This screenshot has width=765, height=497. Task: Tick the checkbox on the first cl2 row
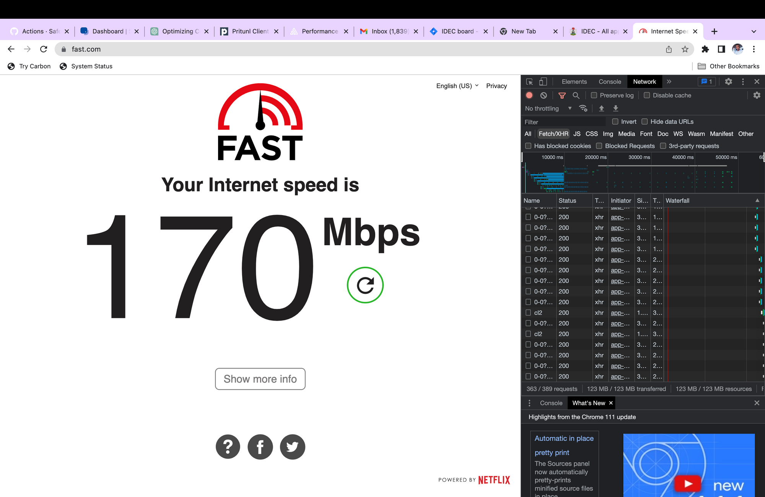click(x=528, y=313)
